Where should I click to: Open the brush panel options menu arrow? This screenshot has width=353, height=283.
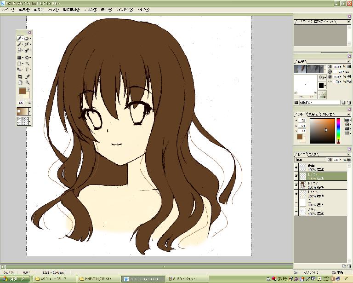pos(349,61)
